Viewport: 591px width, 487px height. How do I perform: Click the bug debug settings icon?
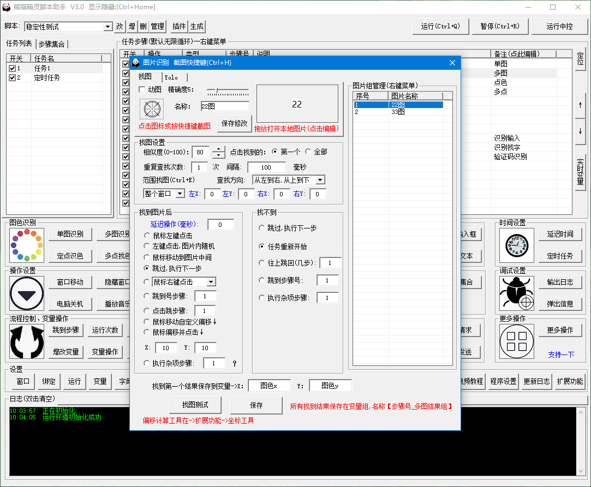(x=516, y=293)
